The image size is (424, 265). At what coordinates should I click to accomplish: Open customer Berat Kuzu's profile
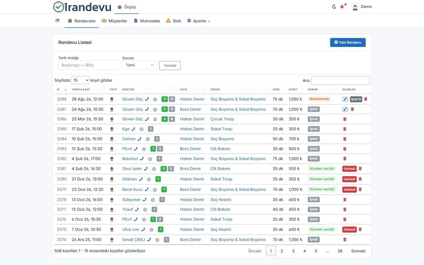(132, 190)
